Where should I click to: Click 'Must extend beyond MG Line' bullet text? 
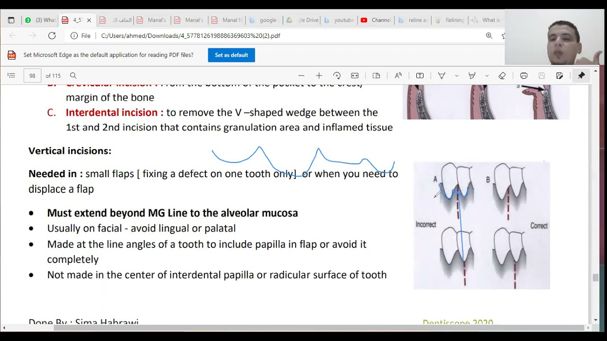(x=173, y=213)
